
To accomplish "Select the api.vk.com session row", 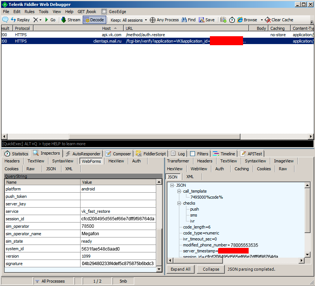I will point(157,35).
